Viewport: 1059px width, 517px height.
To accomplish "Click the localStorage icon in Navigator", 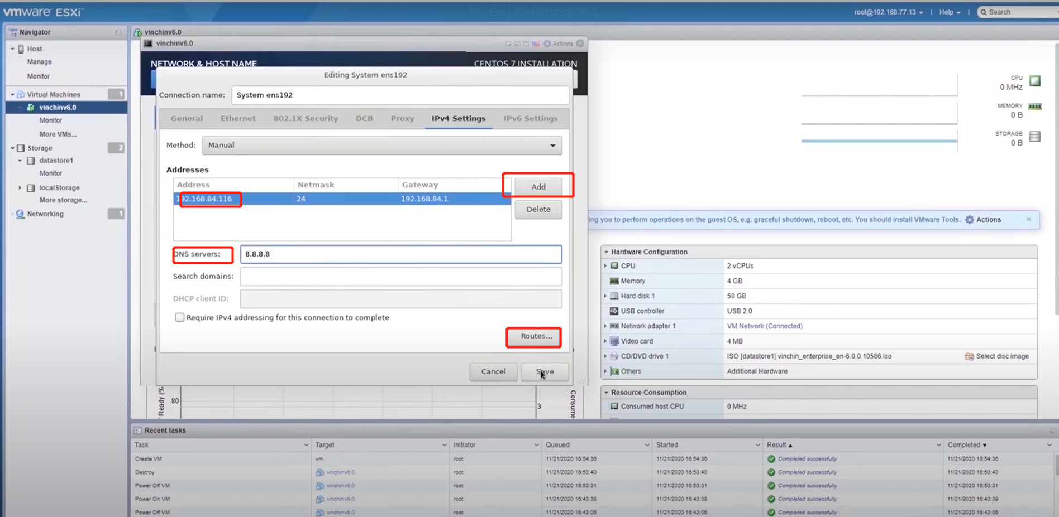I will (31, 188).
